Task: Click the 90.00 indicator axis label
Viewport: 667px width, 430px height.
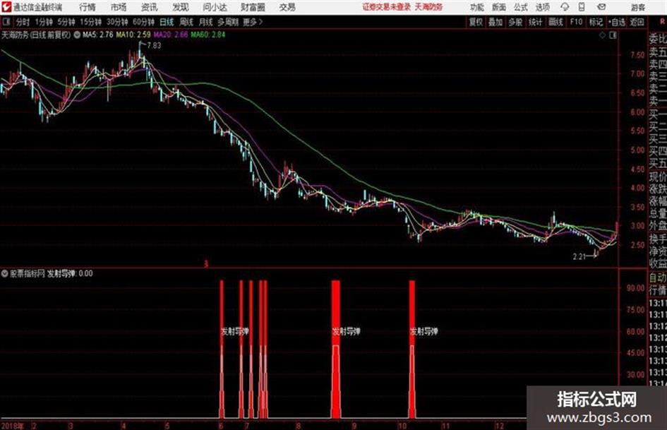Action: click(x=635, y=288)
